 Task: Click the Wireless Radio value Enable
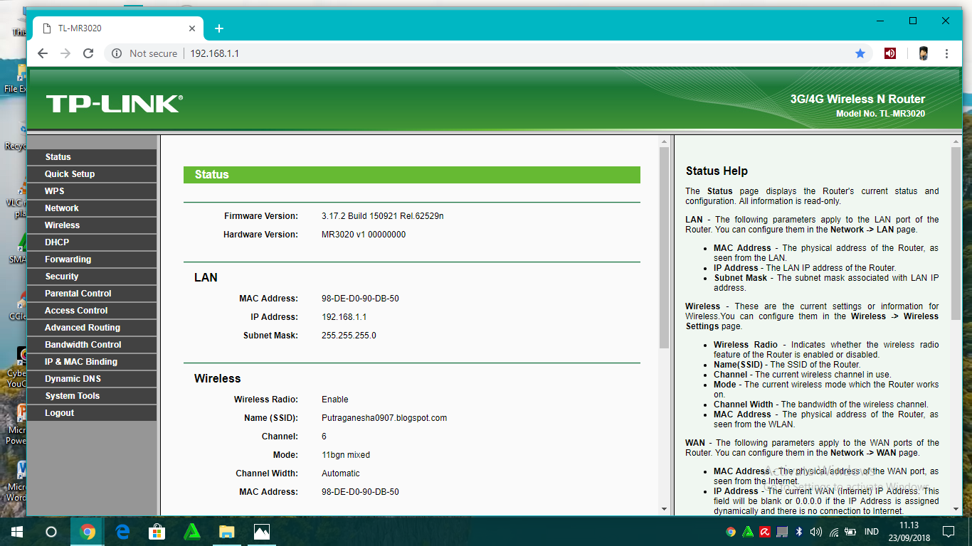(335, 400)
